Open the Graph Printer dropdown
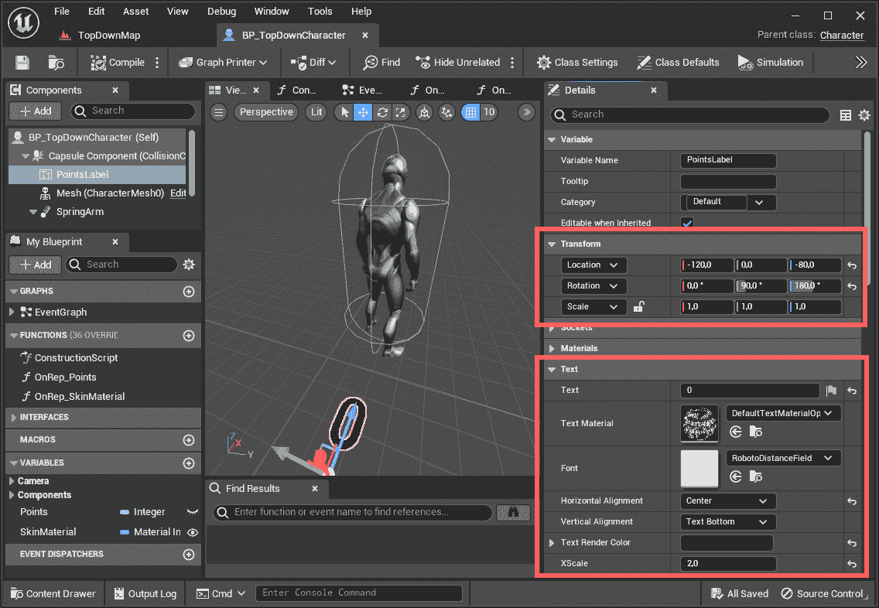Viewport: 879px width, 608px height. point(223,63)
